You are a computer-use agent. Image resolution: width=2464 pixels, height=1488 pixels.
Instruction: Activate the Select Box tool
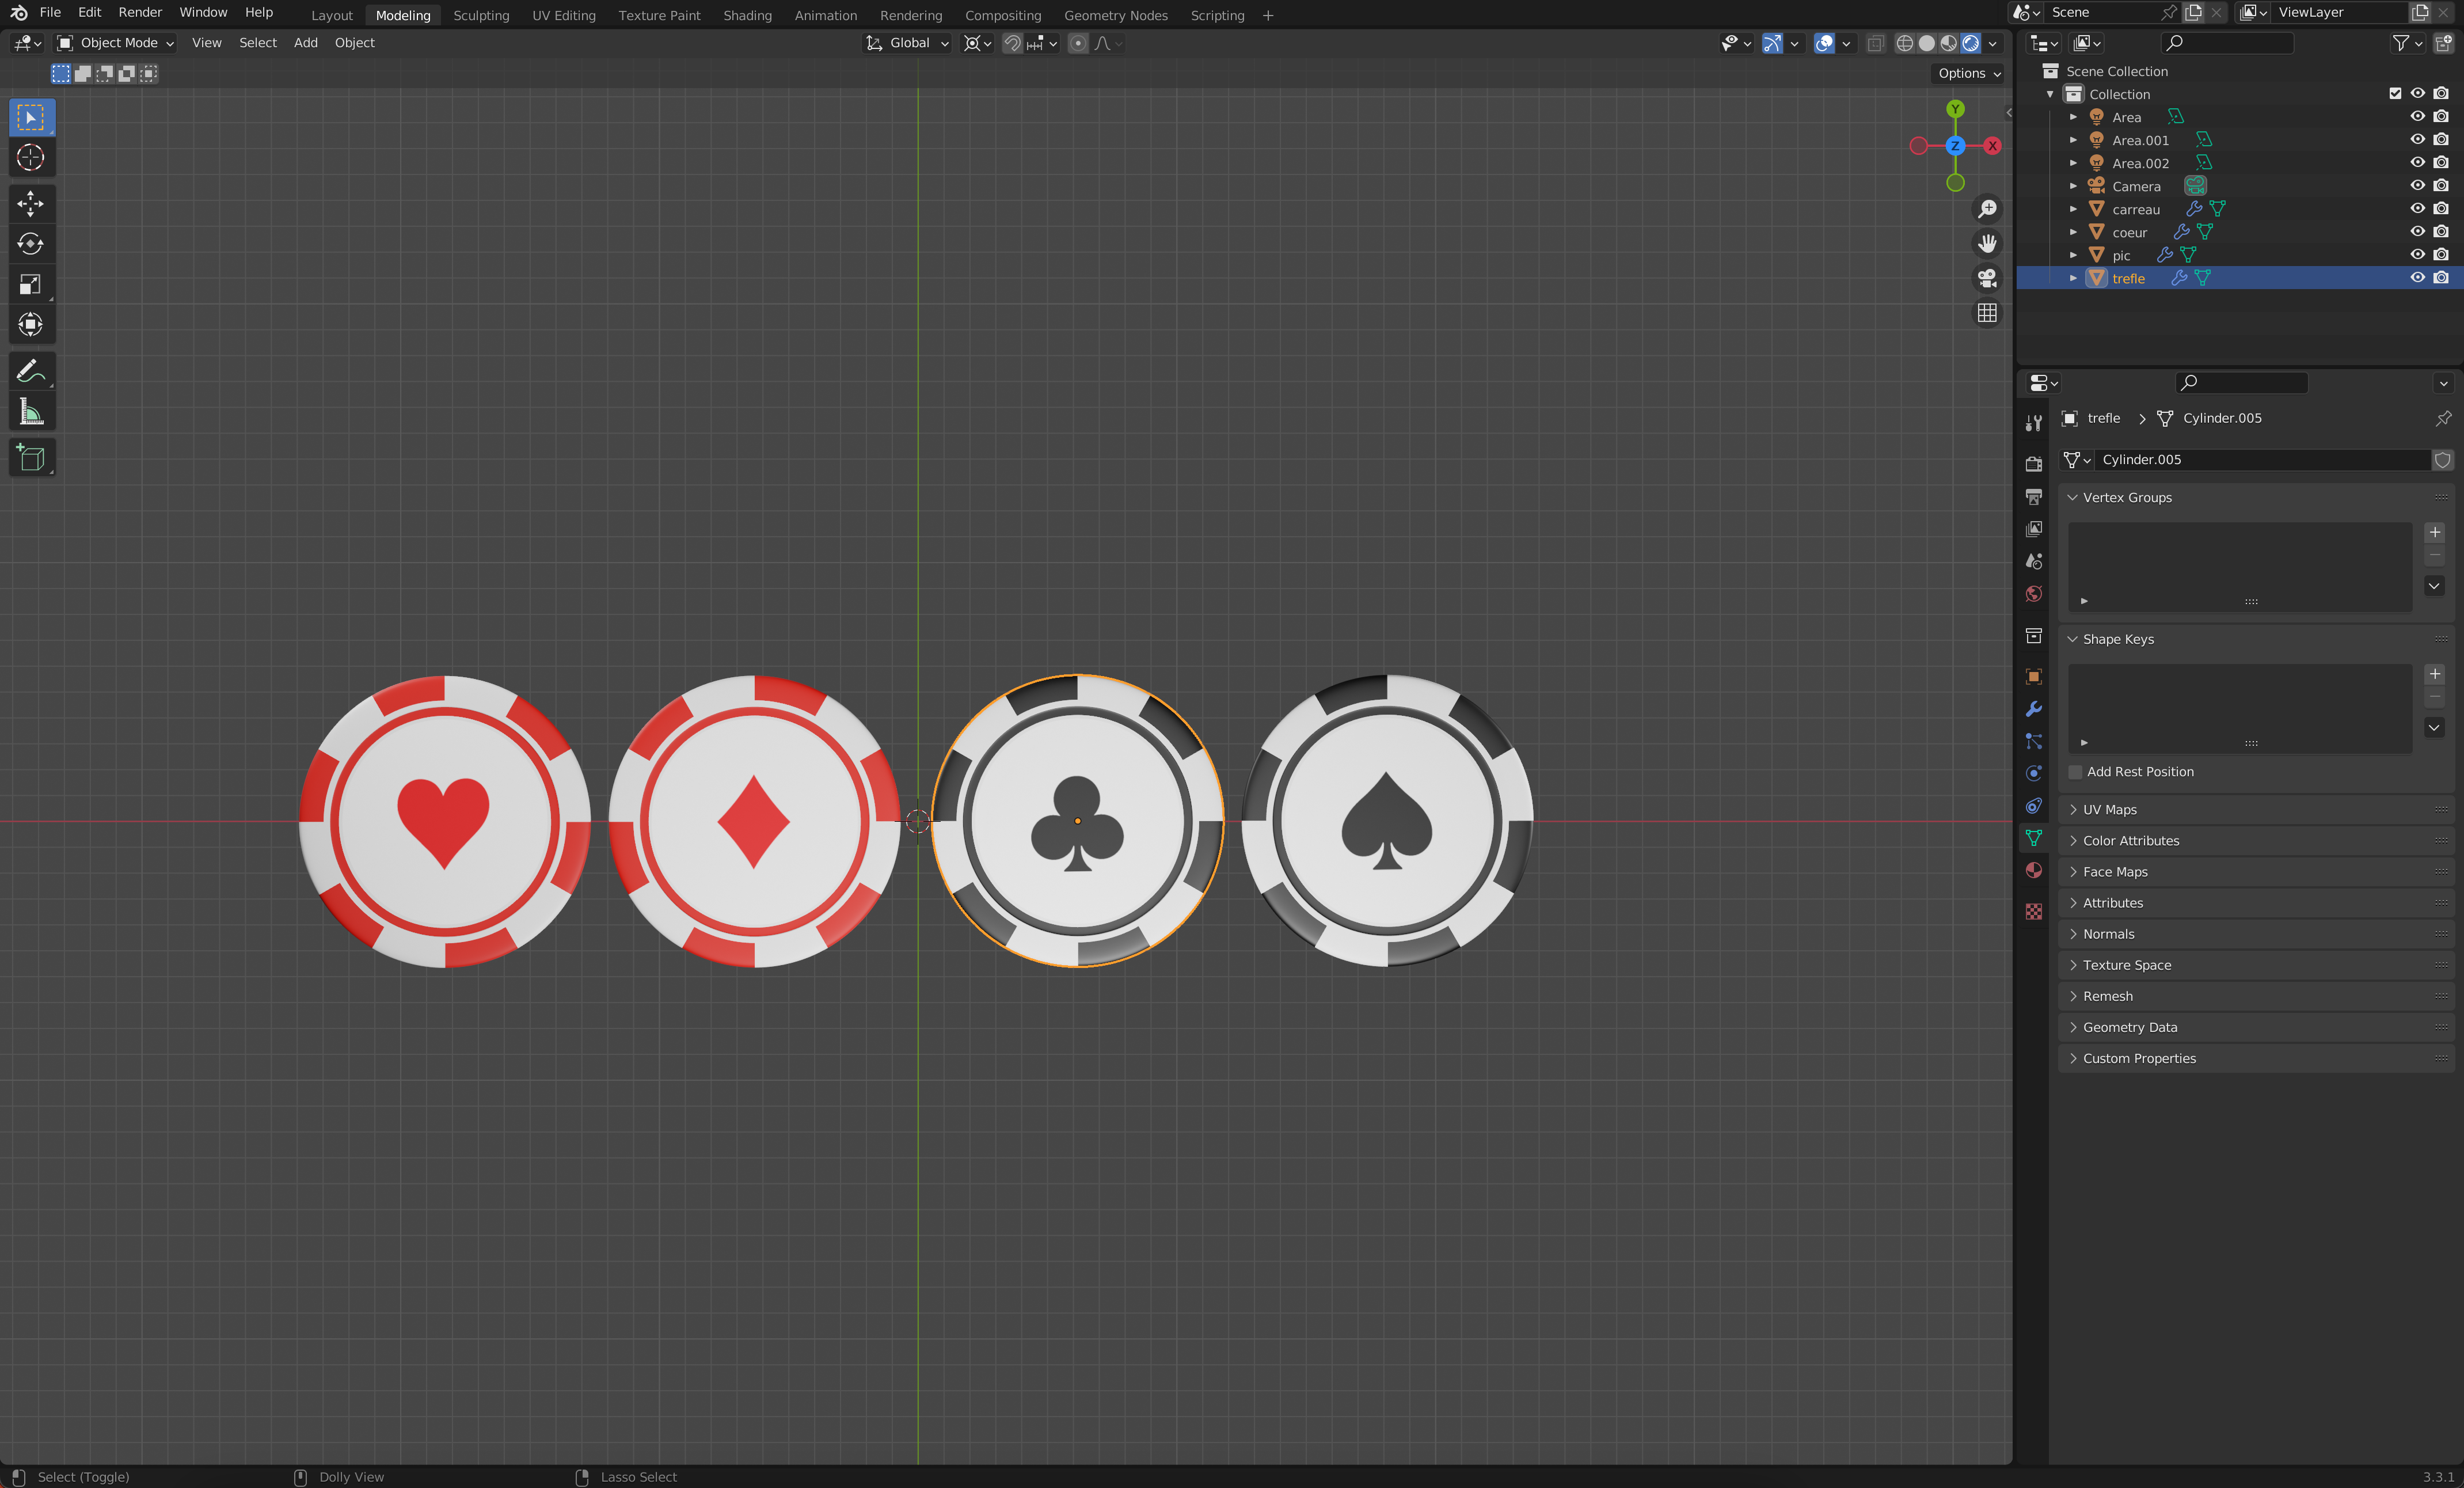(x=31, y=118)
